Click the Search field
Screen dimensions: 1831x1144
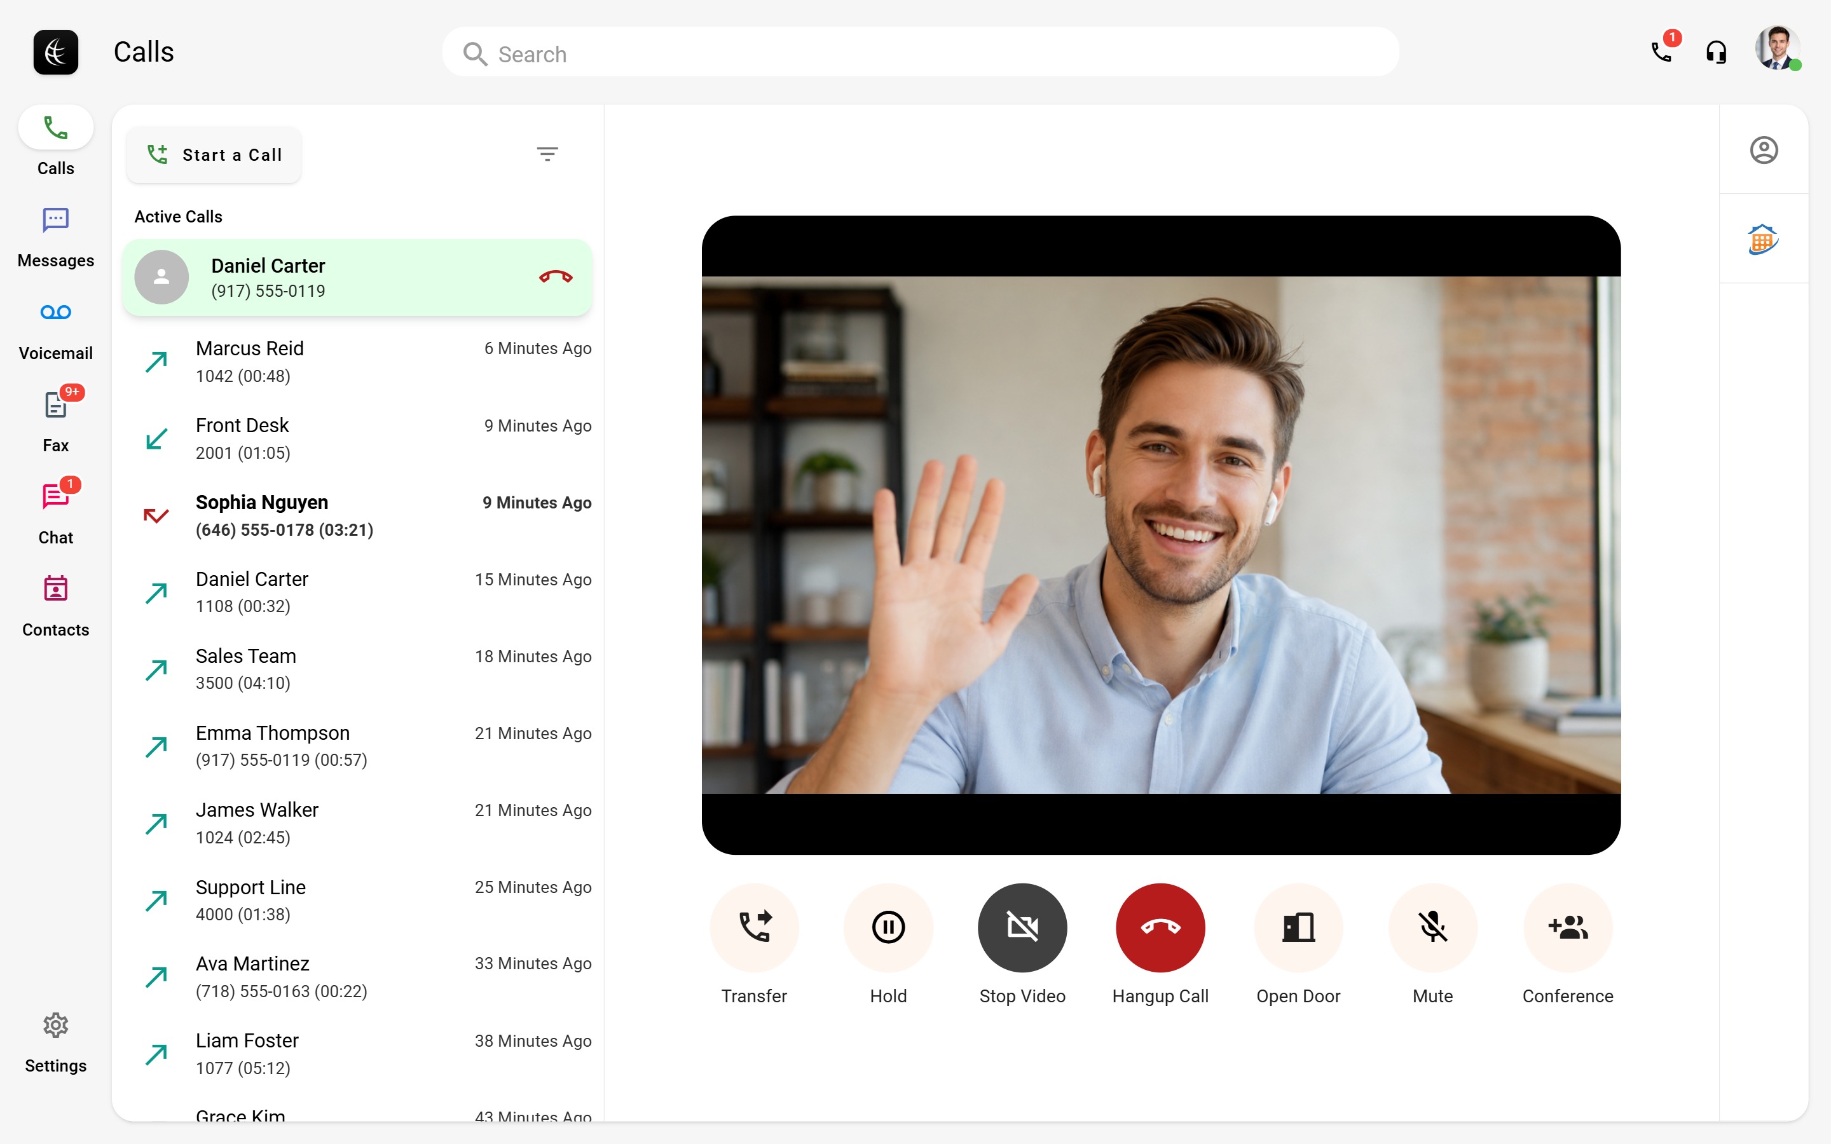tap(920, 53)
